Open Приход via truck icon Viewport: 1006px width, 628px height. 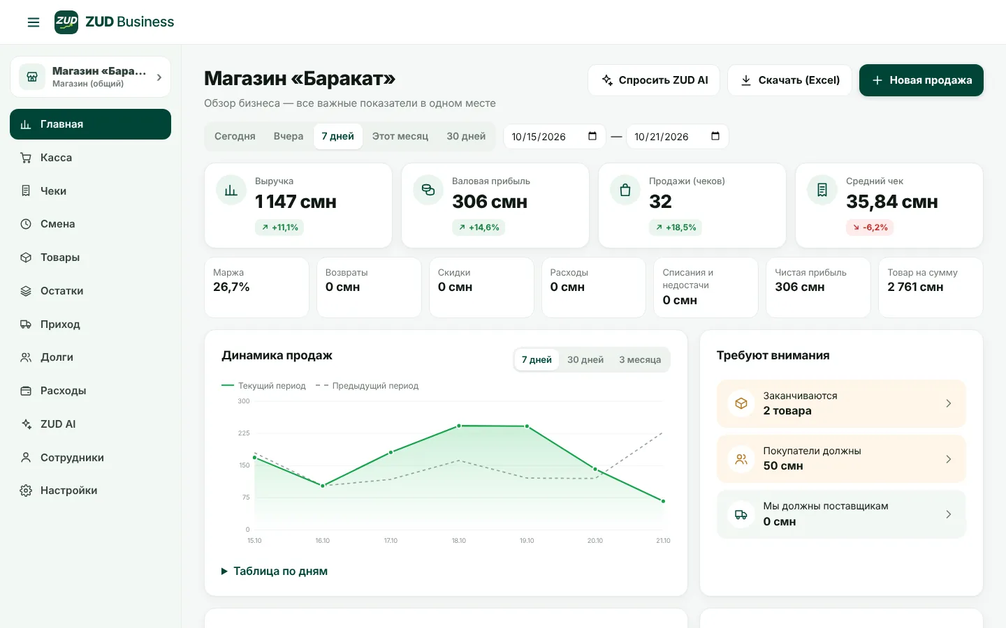coord(26,324)
